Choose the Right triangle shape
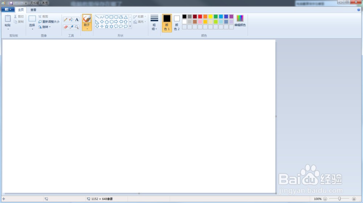Image resolution: width=363 pixels, height=203 pixels. [97, 22]
